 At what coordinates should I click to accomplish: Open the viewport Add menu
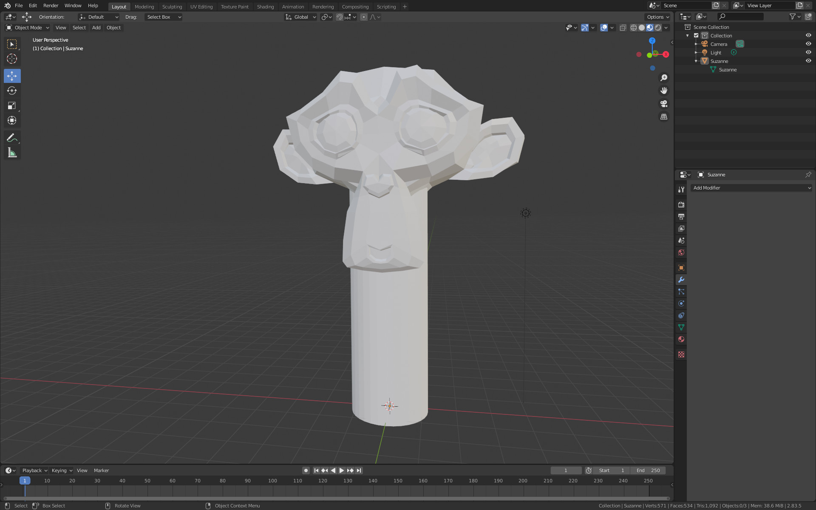click(96, 28)
